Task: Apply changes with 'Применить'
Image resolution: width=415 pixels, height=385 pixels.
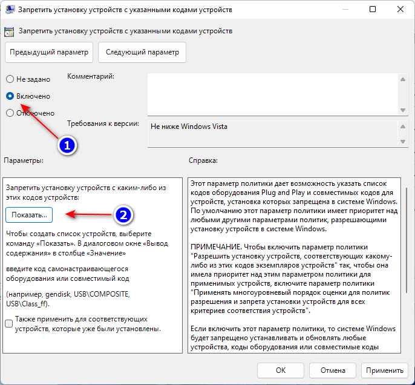Action: (385, 370)
